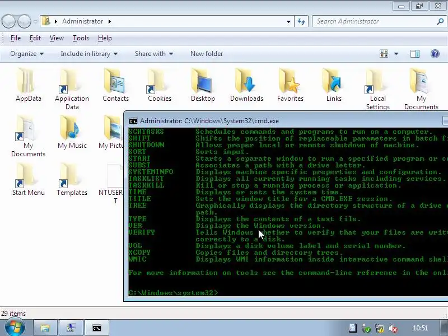Refresh the Administrator folder view

pos(301,21)
